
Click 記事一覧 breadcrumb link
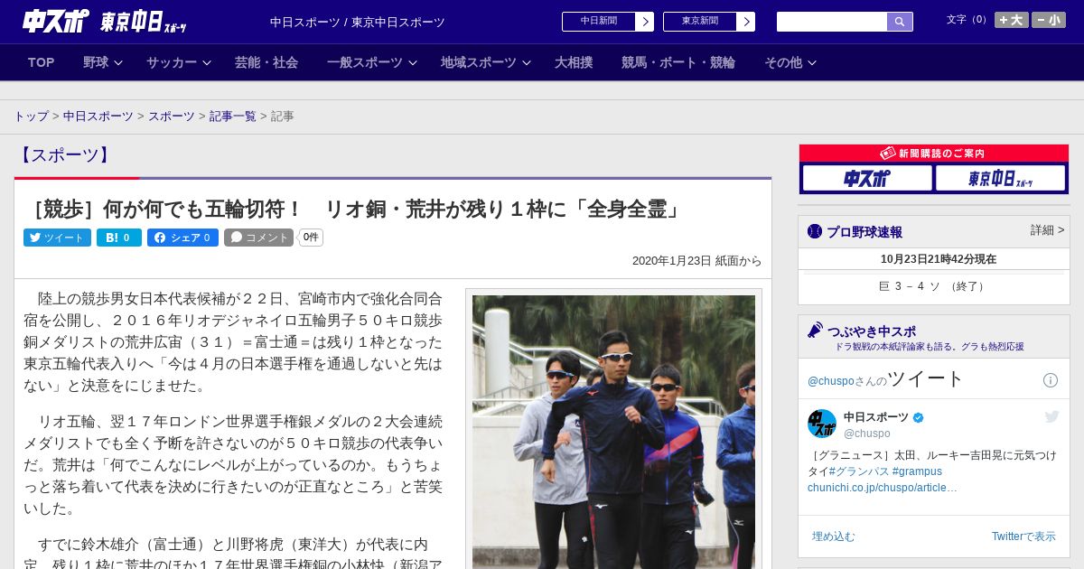click(233, 117)
